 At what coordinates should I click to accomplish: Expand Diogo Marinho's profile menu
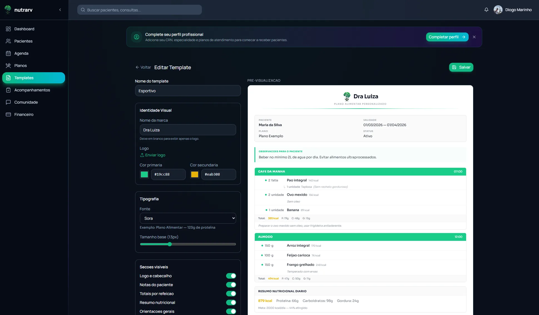tap(513, 9)
